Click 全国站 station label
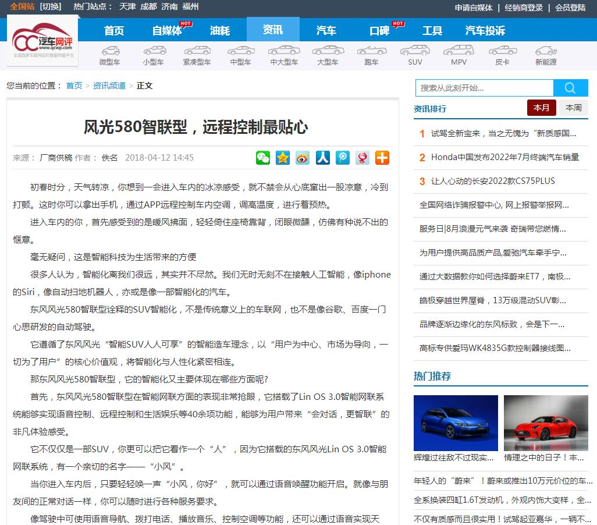Viewport: 597px width, 525px height. pyautogui.click(x=22, y=7)
